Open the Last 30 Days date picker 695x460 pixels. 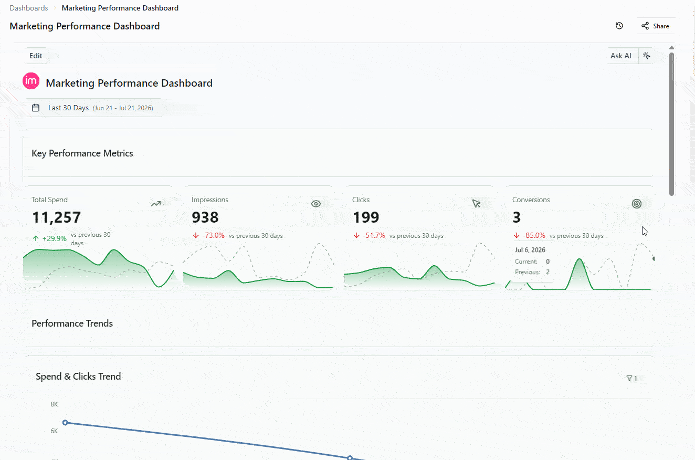pyautogui.click(x=93, y=108)
